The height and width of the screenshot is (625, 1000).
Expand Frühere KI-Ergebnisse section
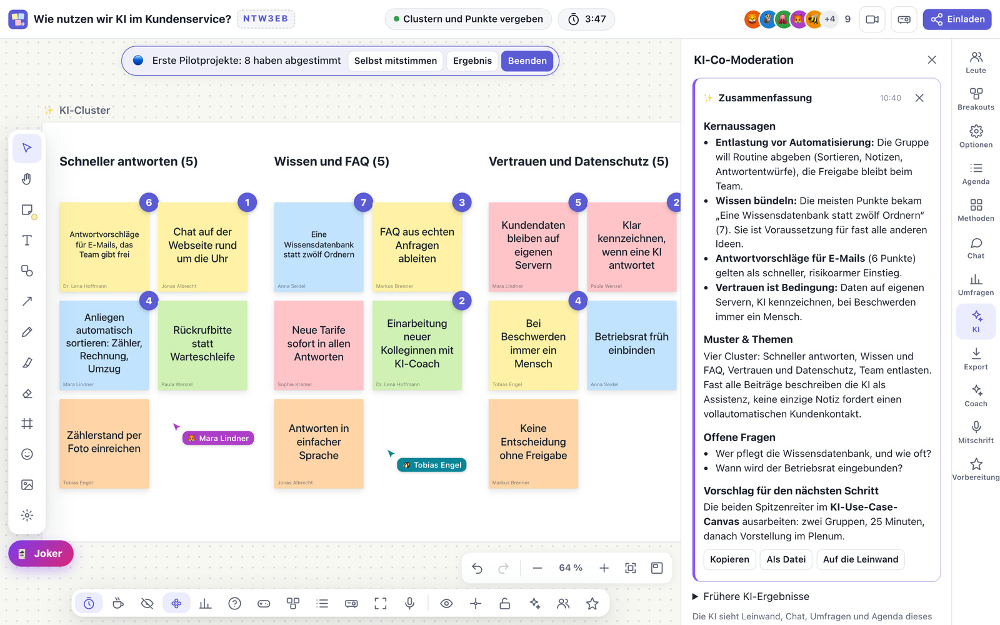[x=751, y=596]
